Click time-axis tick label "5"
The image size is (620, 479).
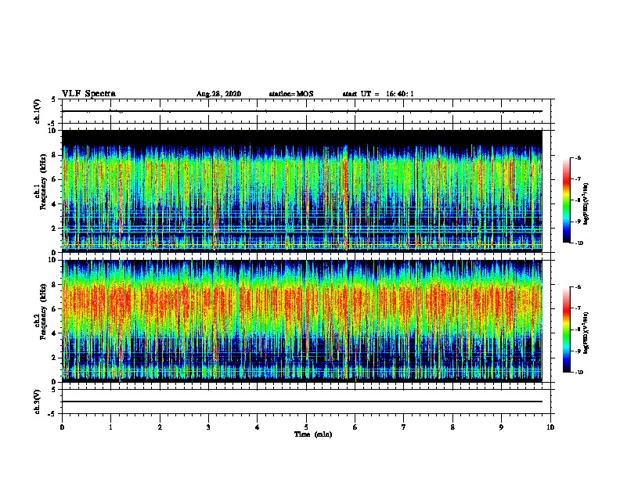(306, 427)
